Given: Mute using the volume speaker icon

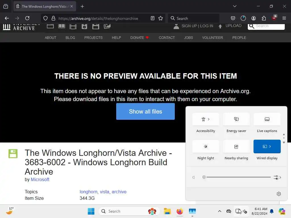Looking at the screenshot, I should click(193, 177).
